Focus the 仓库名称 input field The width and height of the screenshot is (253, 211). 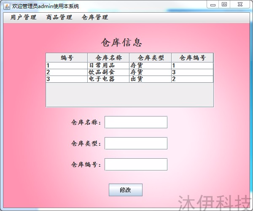(136, 122)
